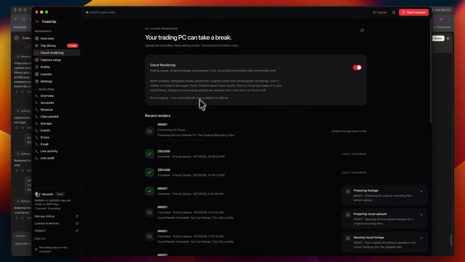
Task: Close the Reusing cloud footage notification
Action: [421, 238]
